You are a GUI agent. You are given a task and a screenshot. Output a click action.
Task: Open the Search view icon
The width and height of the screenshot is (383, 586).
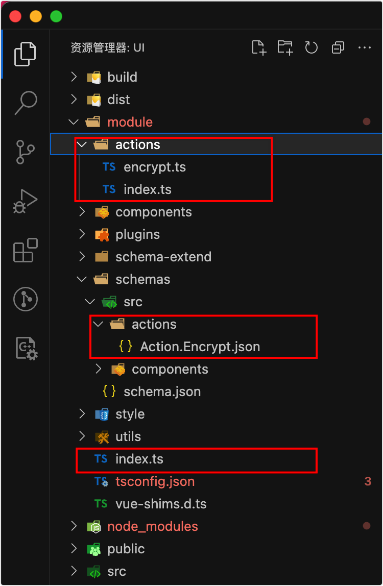25,103
